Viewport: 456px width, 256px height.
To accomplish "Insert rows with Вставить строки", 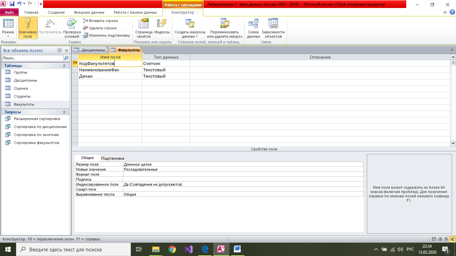I will pyautogui.click(x=100, y=21).
